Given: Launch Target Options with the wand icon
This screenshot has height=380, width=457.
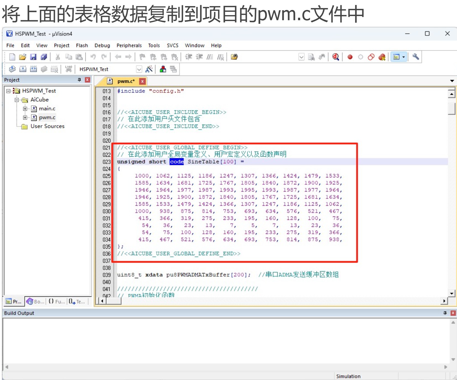Looking at the screenshot, I should click(149, 69).
